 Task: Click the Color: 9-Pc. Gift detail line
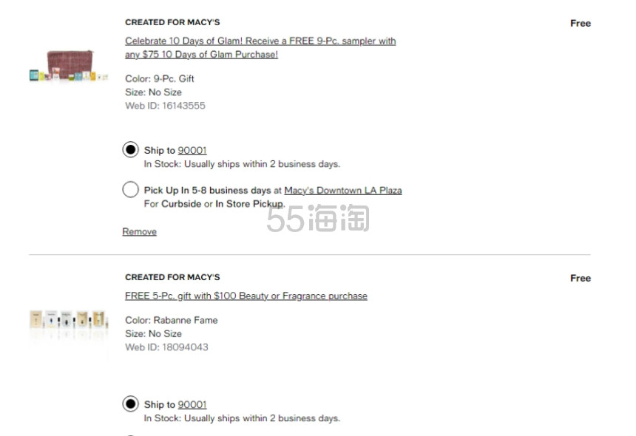tap(160, 78)
